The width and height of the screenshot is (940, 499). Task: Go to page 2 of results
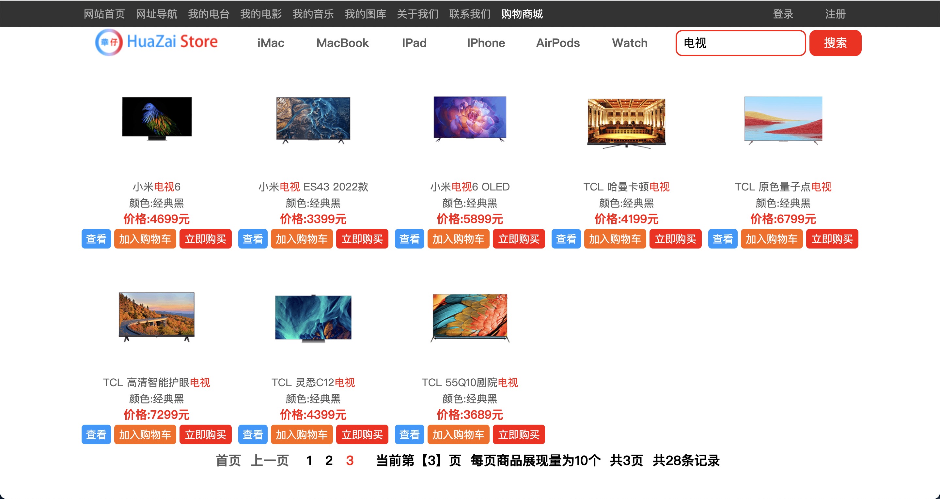click(x=329, y=460)
